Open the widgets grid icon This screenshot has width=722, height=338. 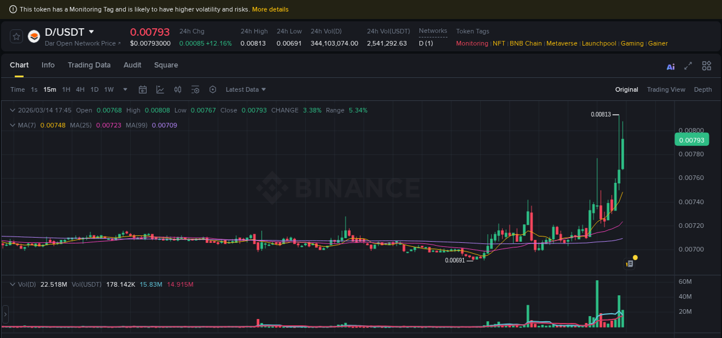706,66
